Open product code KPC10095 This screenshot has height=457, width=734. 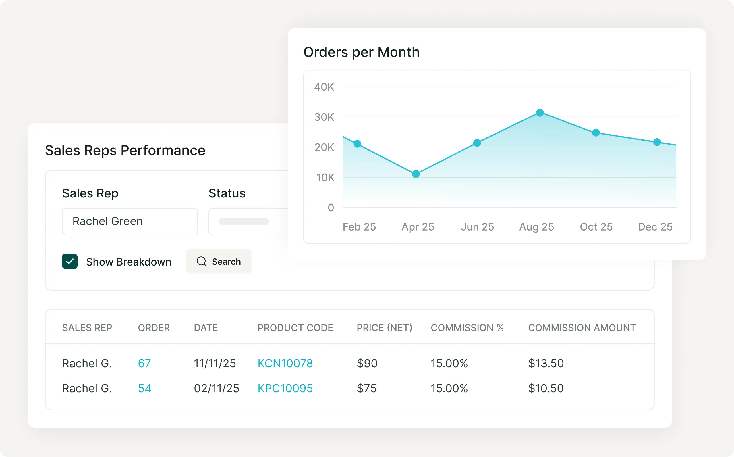pos(285,388)
